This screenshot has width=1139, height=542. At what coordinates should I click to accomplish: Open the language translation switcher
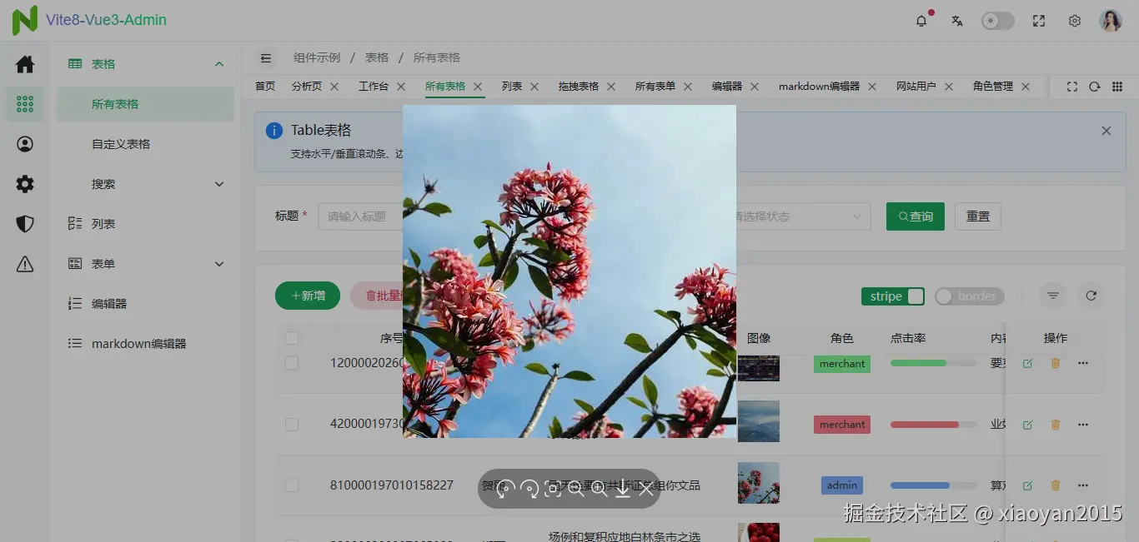click(x=957, y=21)
